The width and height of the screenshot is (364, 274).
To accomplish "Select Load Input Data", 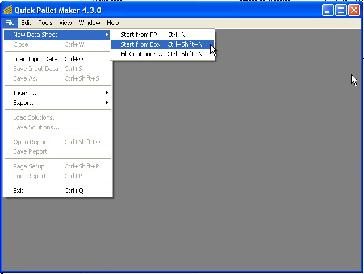I will tap(57, 59).
